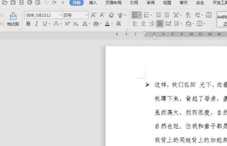Viewport: 227px width, 146px height.
Task: Toggle bold formatting
Action: click(28, 24)
